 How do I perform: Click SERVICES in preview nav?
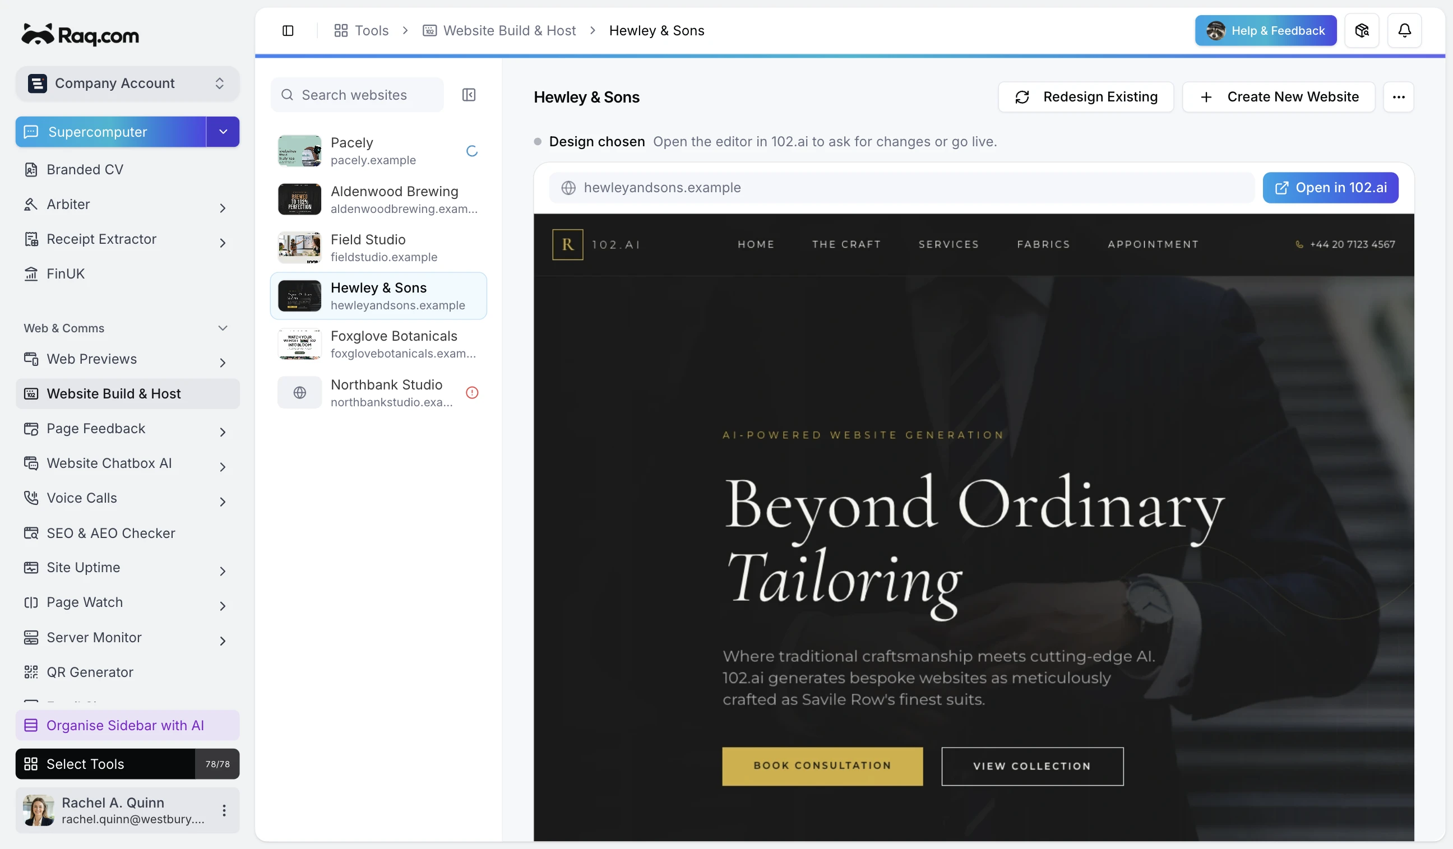(948, 244)
